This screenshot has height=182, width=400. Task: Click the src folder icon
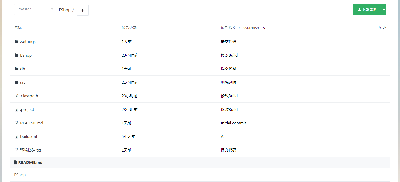click(17, 82)
